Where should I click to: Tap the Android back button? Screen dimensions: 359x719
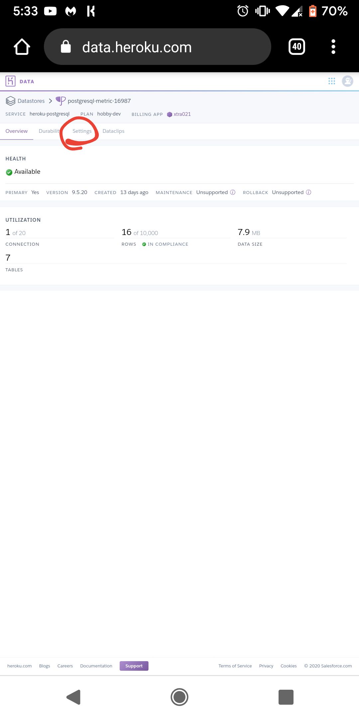pyautogui.click(x=73, y=697)
